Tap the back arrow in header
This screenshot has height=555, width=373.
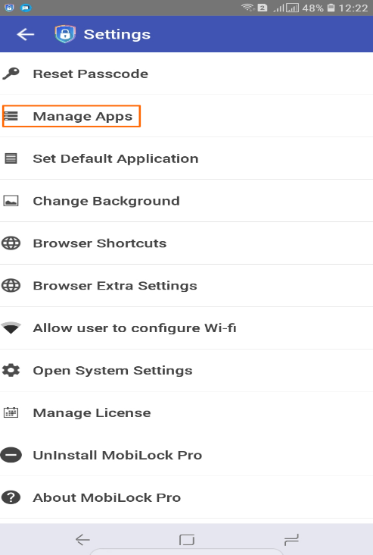point(26,34)
